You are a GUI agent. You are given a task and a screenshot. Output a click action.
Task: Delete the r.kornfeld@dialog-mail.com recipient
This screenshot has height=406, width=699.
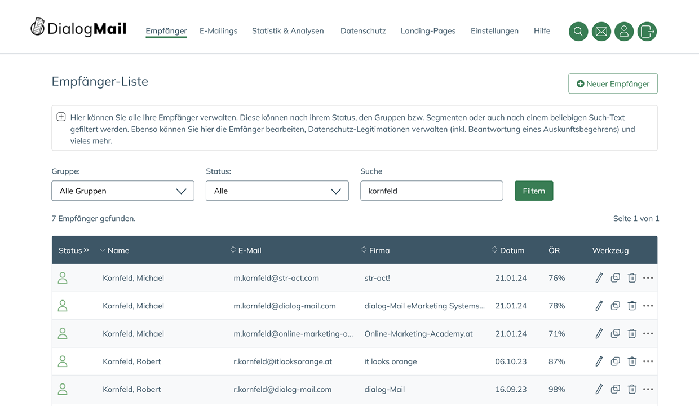(632, 389)
